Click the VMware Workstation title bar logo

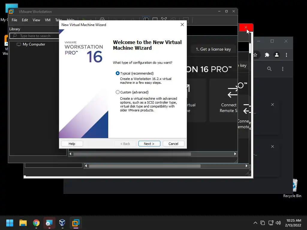pos(11,12)
